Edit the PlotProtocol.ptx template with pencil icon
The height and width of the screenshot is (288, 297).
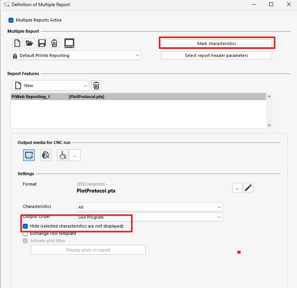[248, 188]
